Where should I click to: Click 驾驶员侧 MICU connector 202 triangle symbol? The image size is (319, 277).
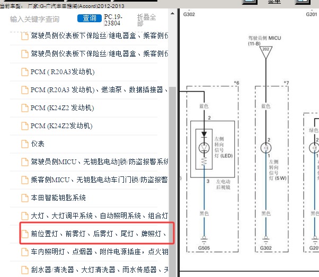pyautogui.click(x=265, y=52)
